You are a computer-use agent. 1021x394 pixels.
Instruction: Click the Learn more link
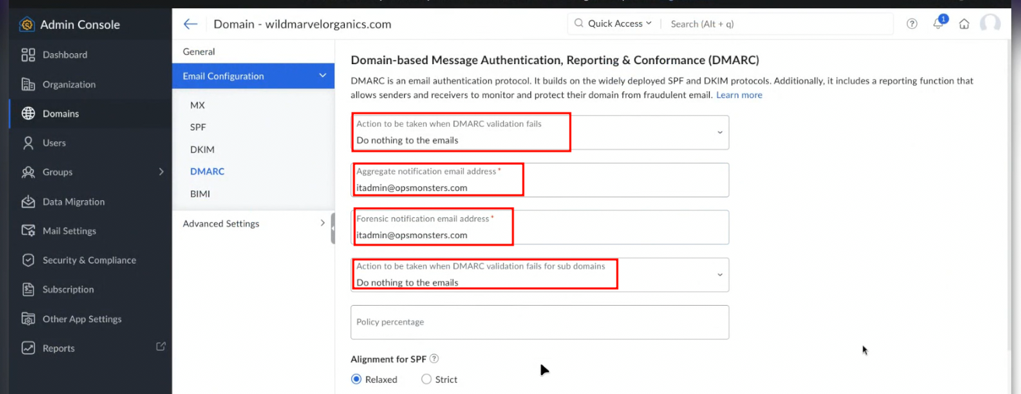pyautogui.click(x=739, y=95)
